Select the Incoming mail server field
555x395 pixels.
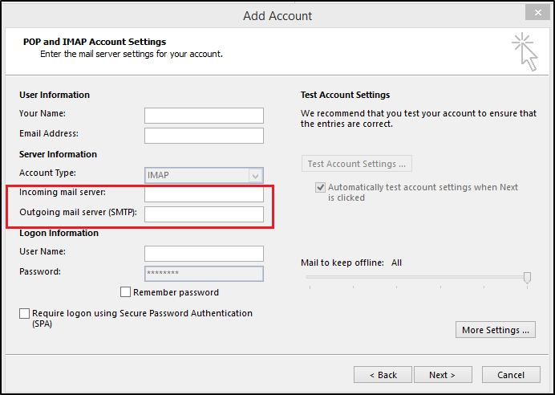[204, 194]
